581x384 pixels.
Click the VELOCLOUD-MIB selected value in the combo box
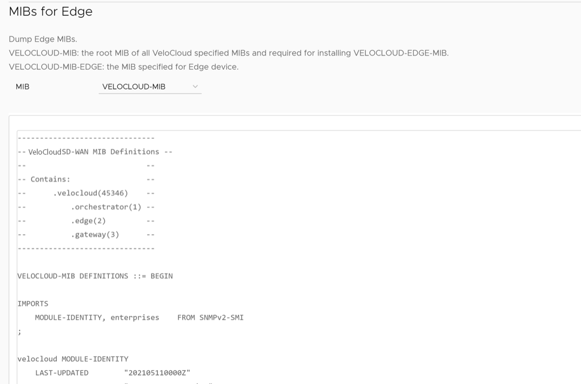click(134, 87)
